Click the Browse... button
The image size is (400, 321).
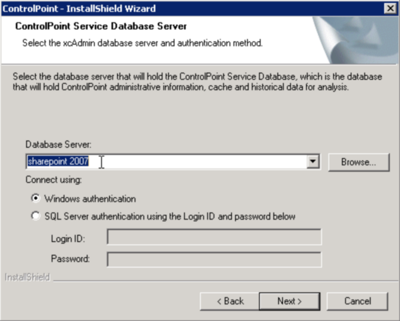pyautogui.click(x=358, y=162)
